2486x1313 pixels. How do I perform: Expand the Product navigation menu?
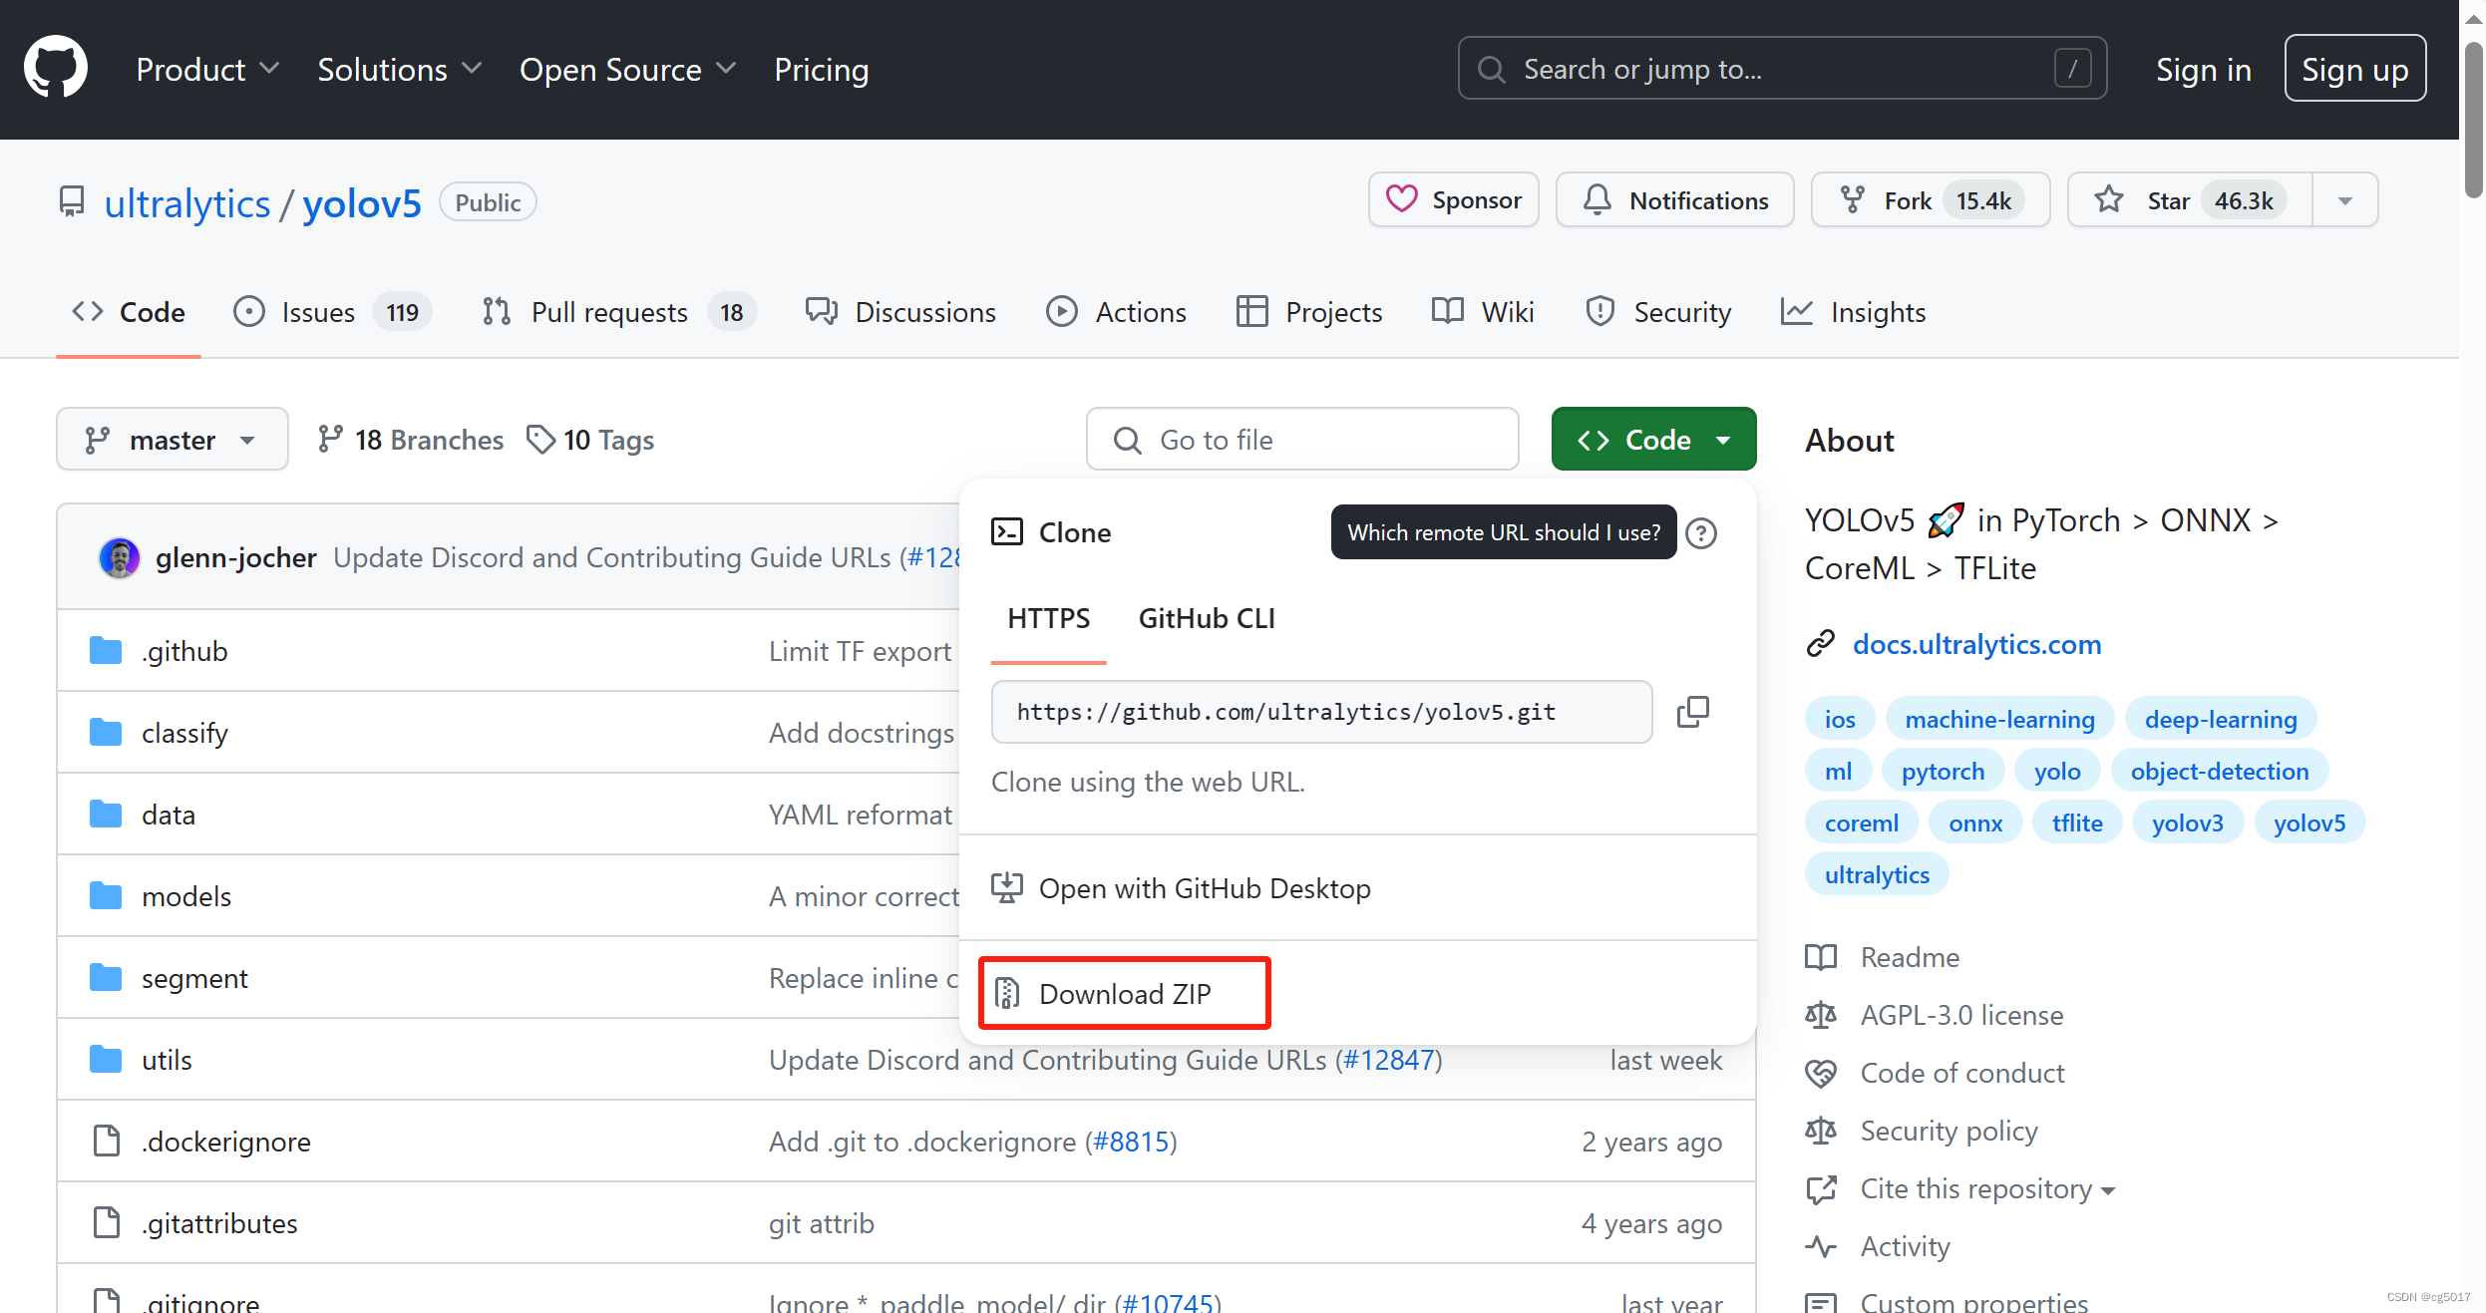(206, 70)
